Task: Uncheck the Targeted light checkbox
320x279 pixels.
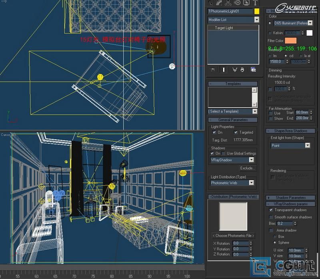Action: click(x=236, y=132)
